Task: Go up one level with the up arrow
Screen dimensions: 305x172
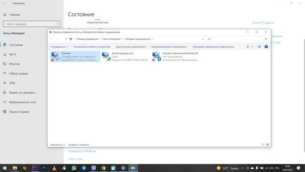Action: [x=66, y=39]
